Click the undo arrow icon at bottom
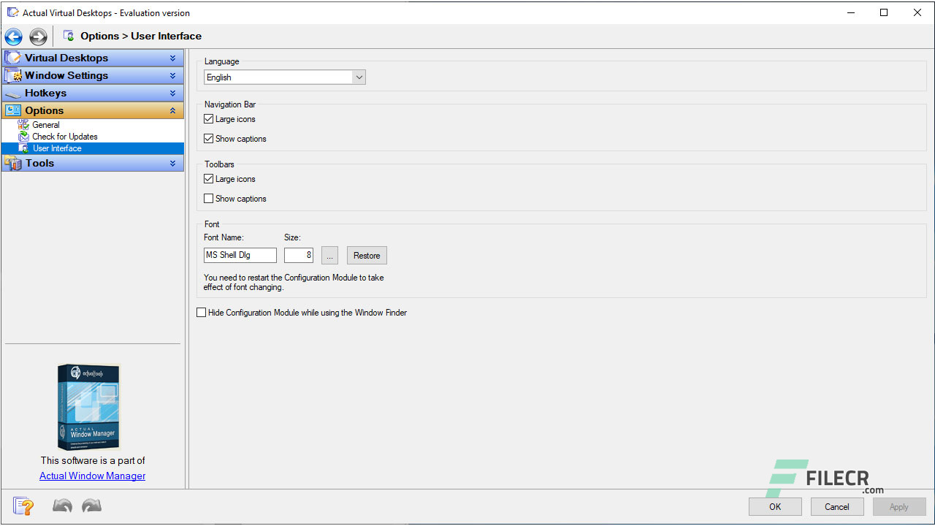 click(x=62, y=506)
